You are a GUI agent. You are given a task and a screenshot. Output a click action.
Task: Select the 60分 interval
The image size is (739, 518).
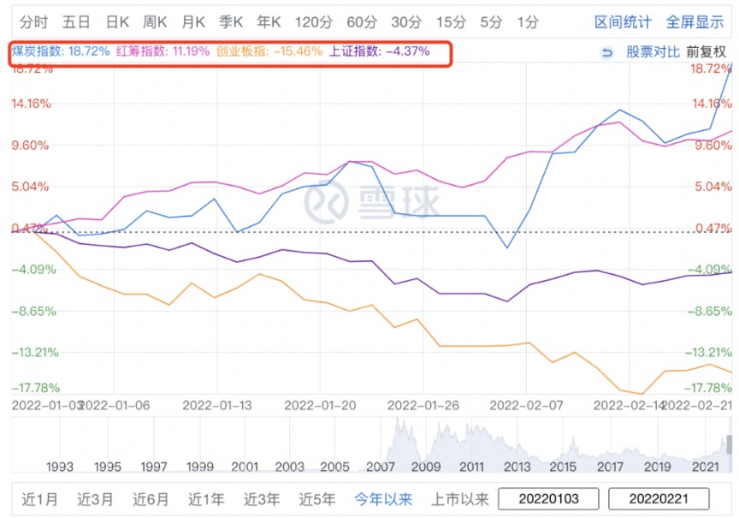(x=362, y=22)
